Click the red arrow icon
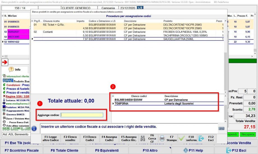This screenshot has width=258, height=154. click(5, 62)
